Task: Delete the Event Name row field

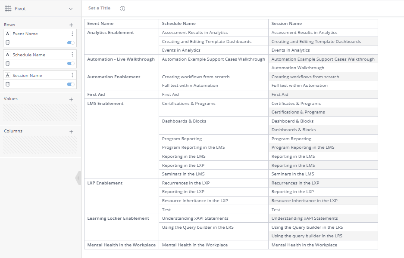Action: point(8,43)
